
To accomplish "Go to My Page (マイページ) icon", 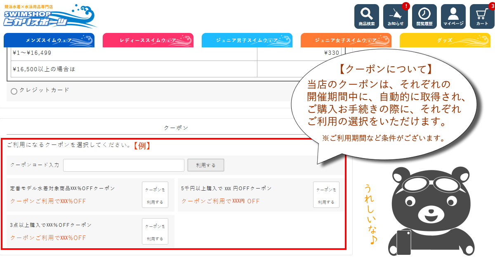I will pos(453,16).
